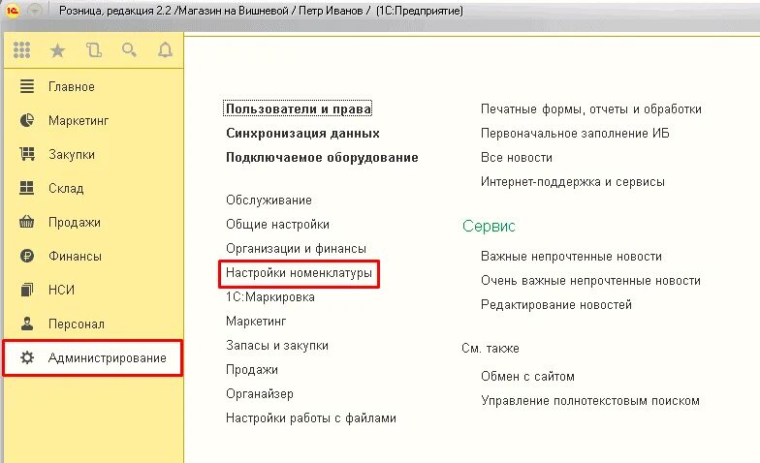The image size is (760, 463).
Task: Click the Персонал person icon
Action: [27, 324]
